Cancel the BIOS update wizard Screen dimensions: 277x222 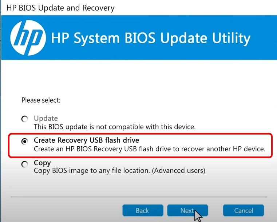pyautogui.click(x=244, y=210)
